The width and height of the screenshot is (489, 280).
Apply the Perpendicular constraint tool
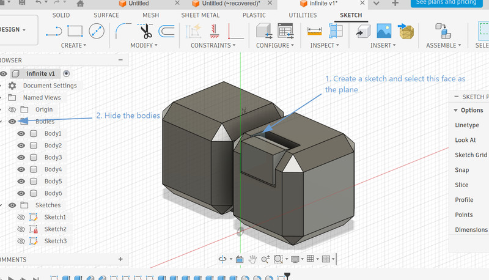click(x=235, y=31)
